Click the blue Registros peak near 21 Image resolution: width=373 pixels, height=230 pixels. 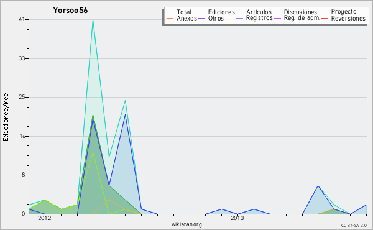coord(125,114)
